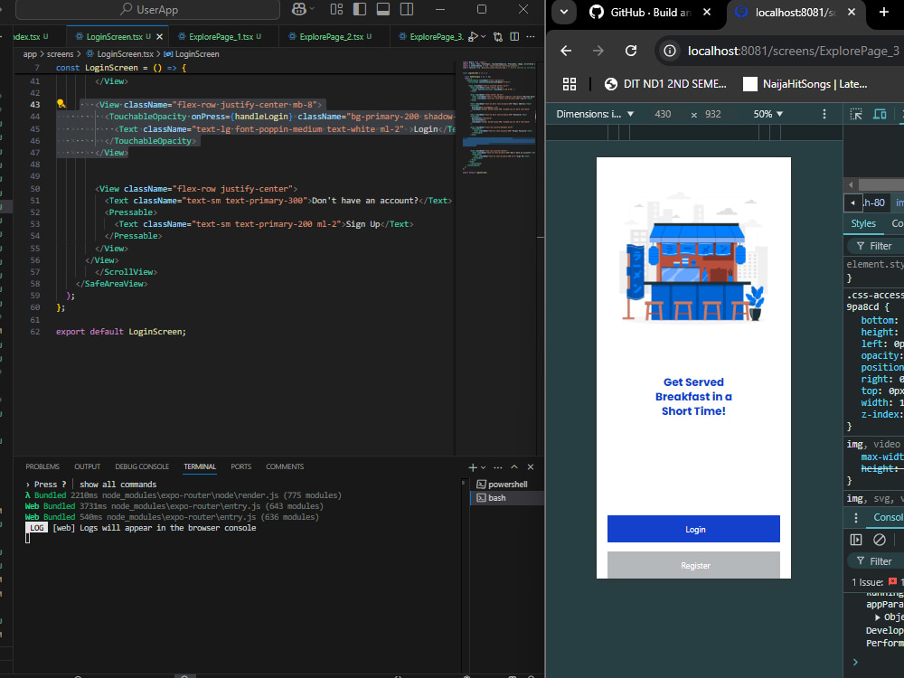This screenshot has height=678, width=904.
Task: Switch to the Styles tab in DevTools
Action: pos(863,223)
